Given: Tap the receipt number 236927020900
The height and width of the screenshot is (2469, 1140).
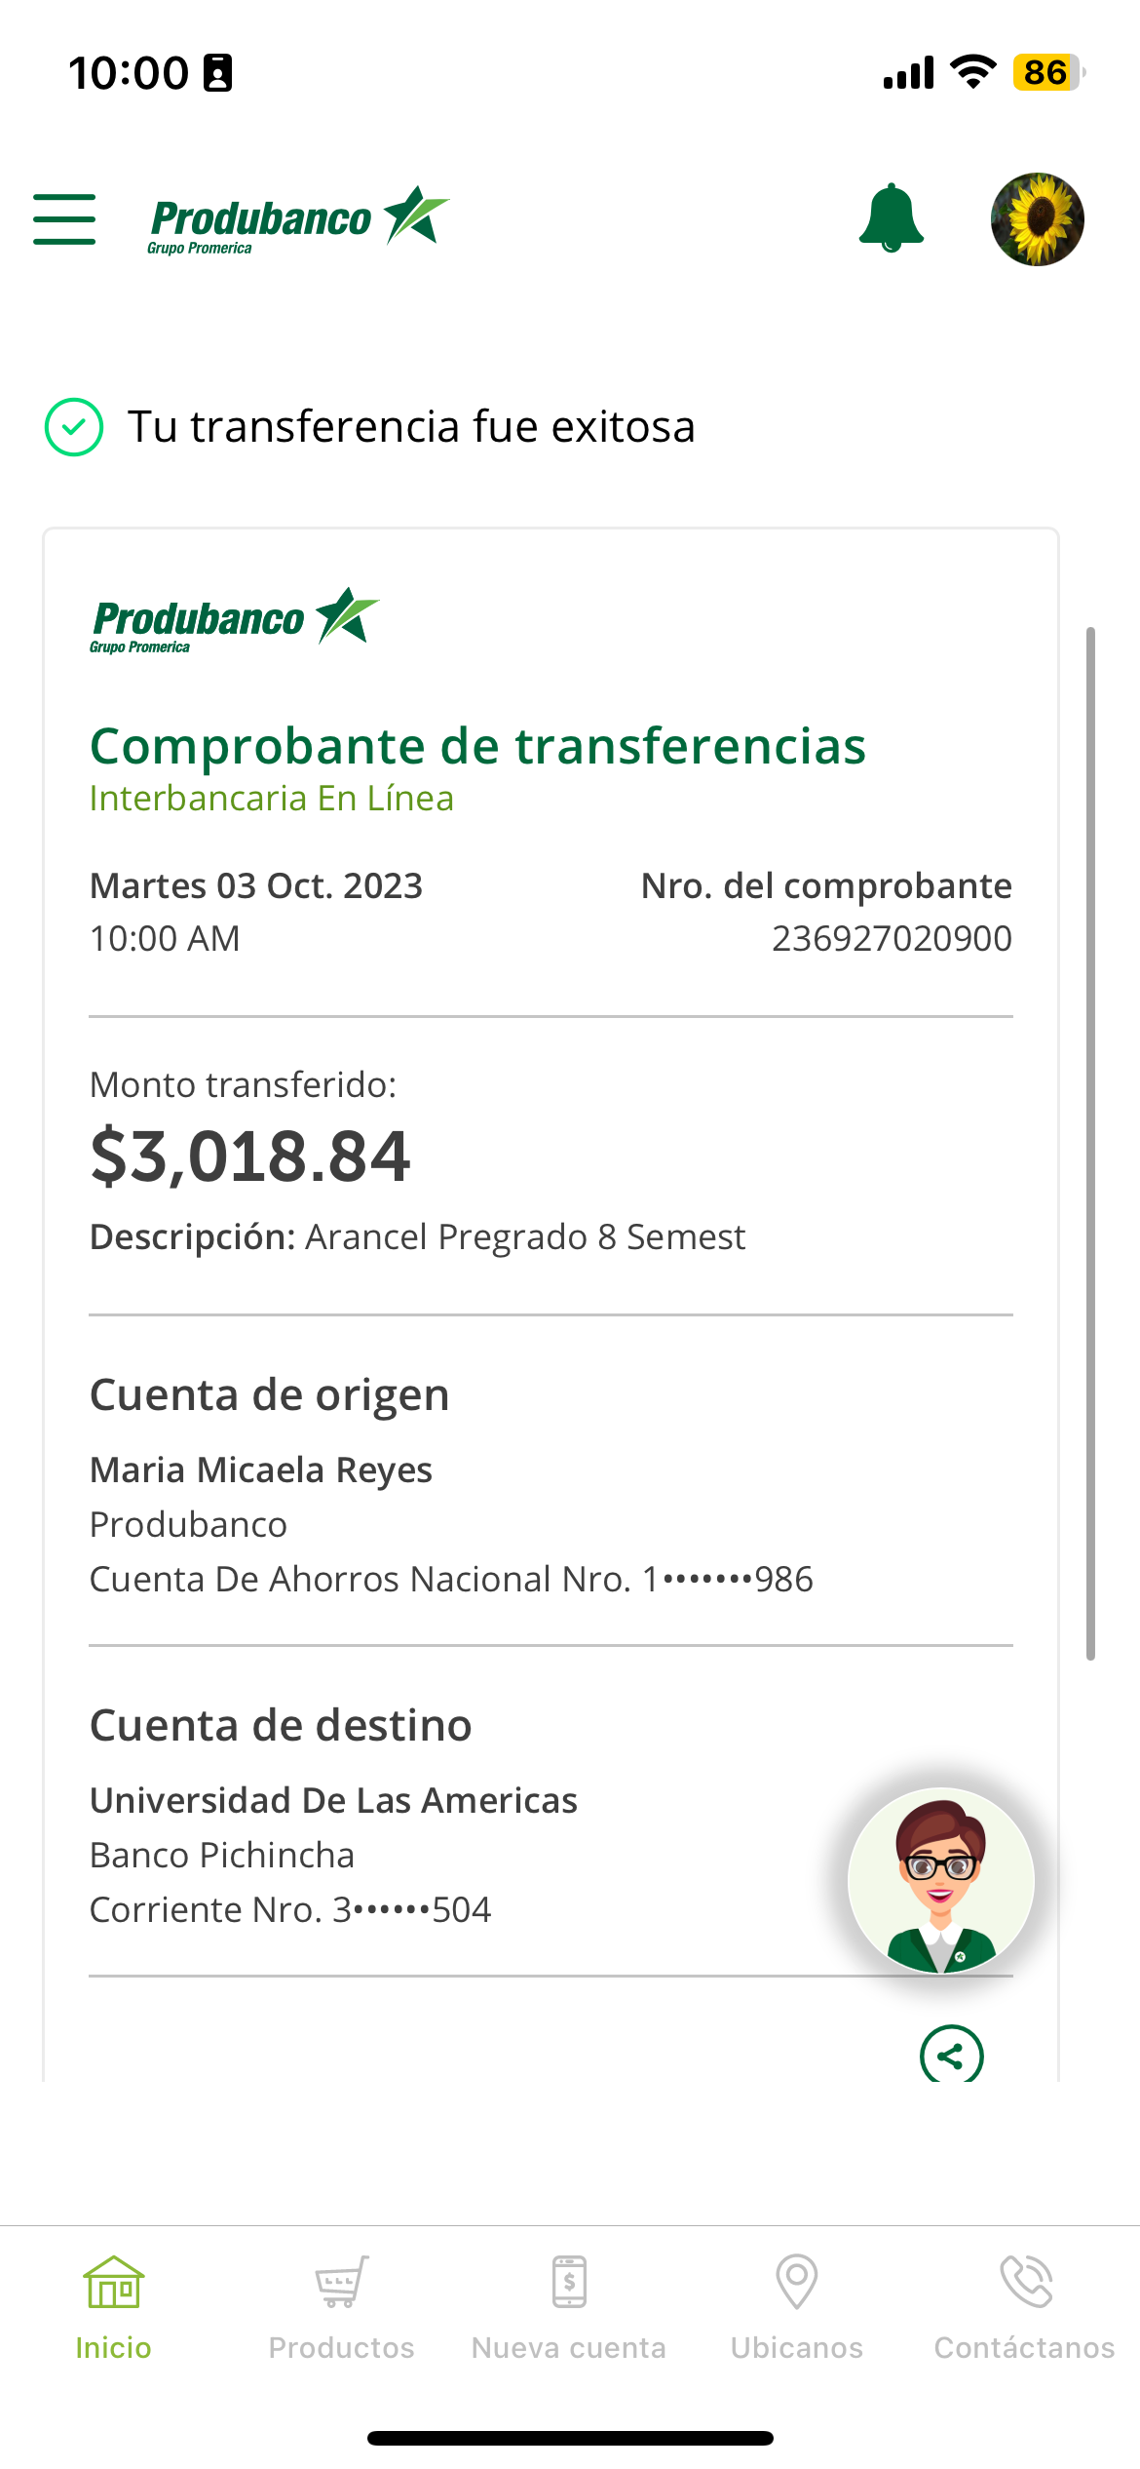Looking at the screenshot, I should click(892, 939).
